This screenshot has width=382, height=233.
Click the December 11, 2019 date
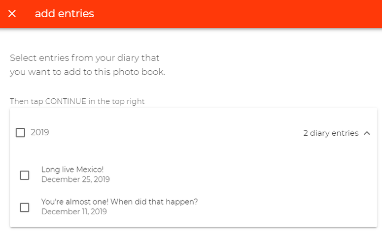(74, 212)
